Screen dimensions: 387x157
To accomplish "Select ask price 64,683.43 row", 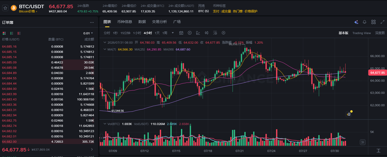I will coord(48,99).
